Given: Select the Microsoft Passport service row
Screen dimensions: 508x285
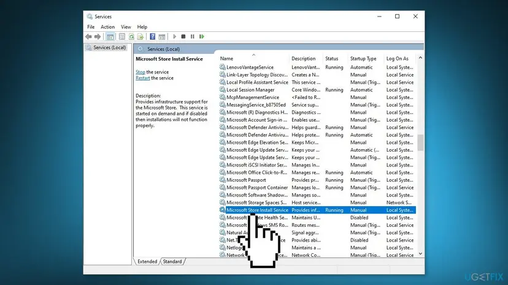Looking at the screenshot, I should 318,180.
